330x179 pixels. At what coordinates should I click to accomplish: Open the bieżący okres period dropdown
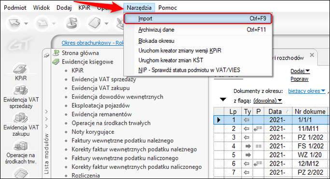(307, 91)
